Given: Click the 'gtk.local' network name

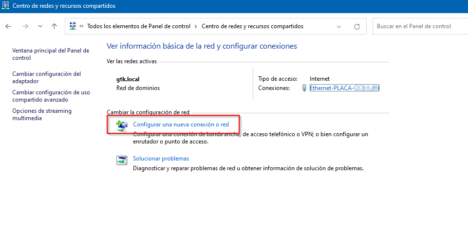Looking at the screenshot, I should coord(128,79).
